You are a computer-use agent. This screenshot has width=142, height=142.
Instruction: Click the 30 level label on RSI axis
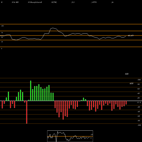pos(2,42)
